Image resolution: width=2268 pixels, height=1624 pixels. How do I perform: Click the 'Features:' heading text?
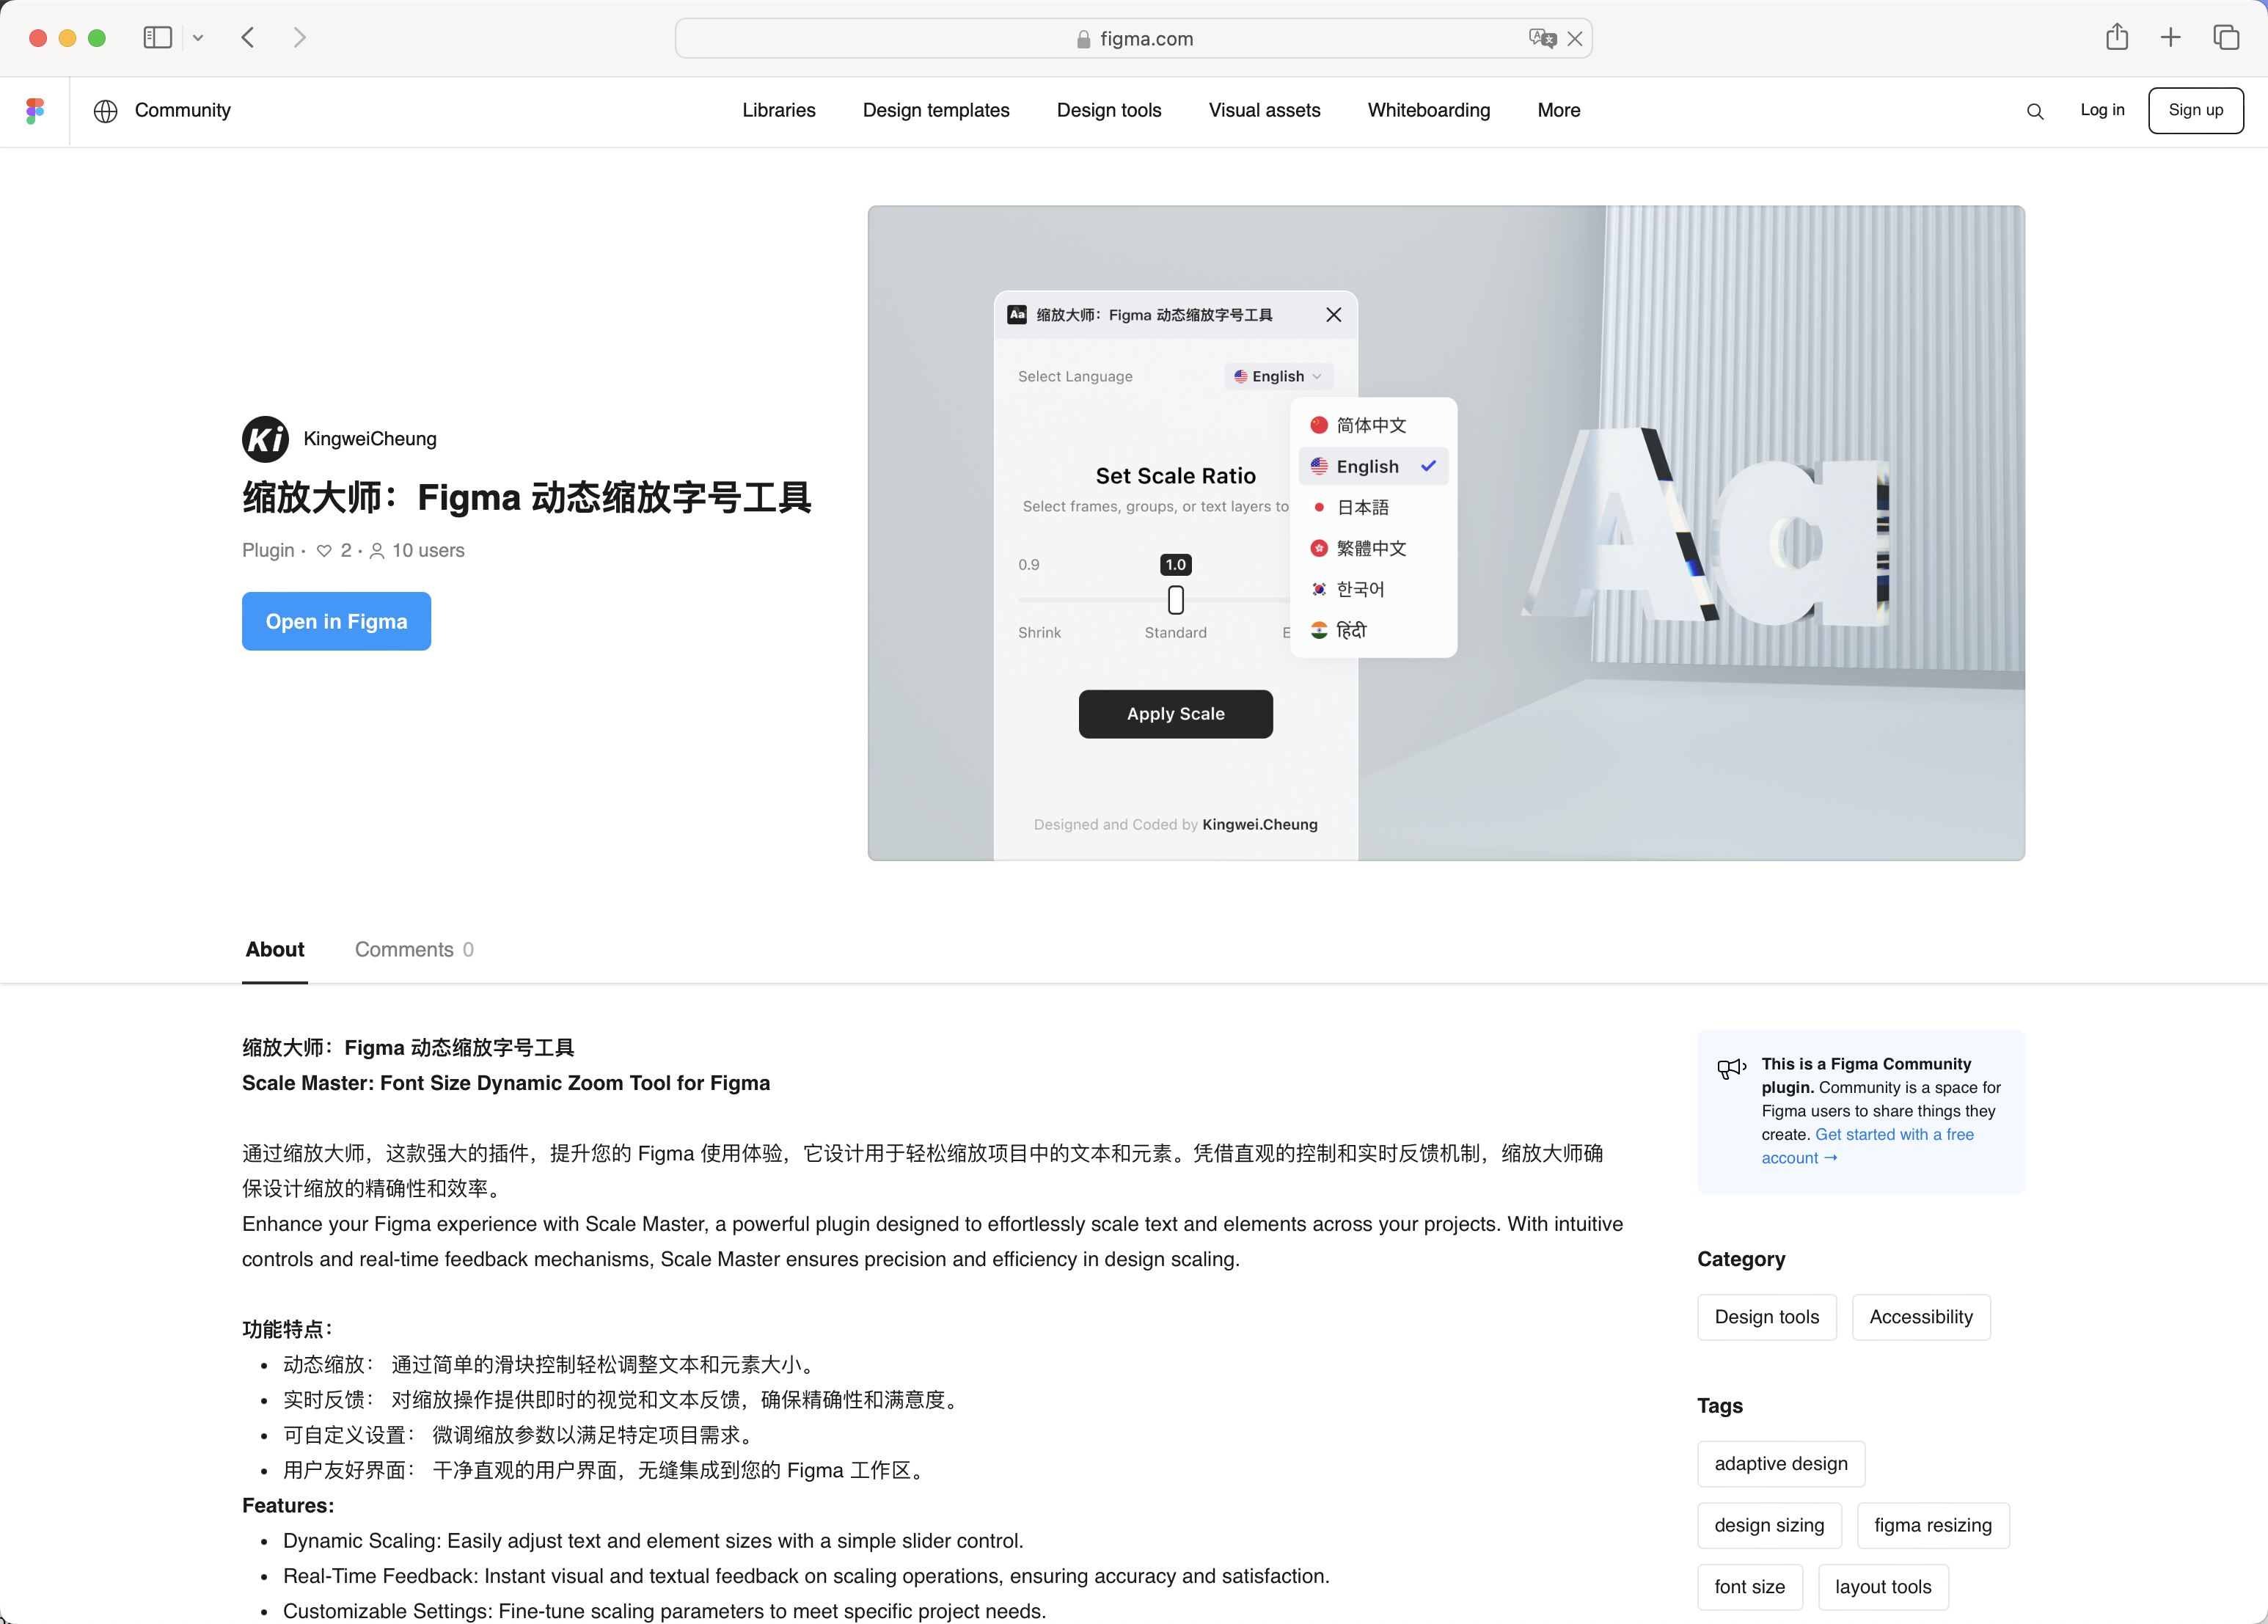click(288, 1507)
